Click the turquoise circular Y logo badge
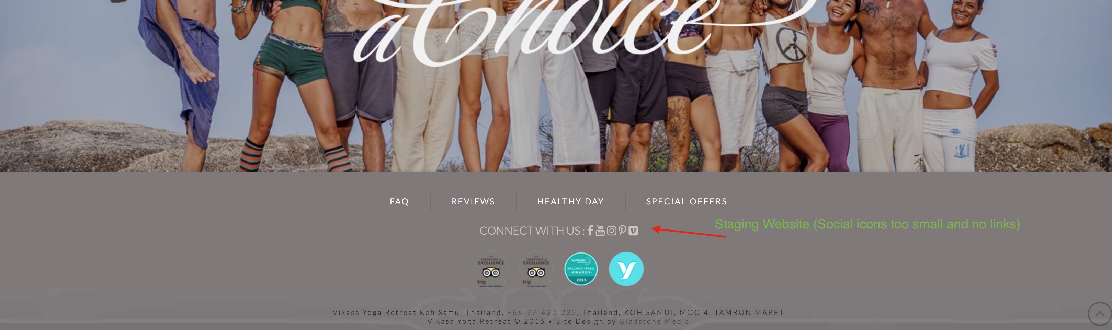This screenshot has width=1112, height=330. (626, 269)
